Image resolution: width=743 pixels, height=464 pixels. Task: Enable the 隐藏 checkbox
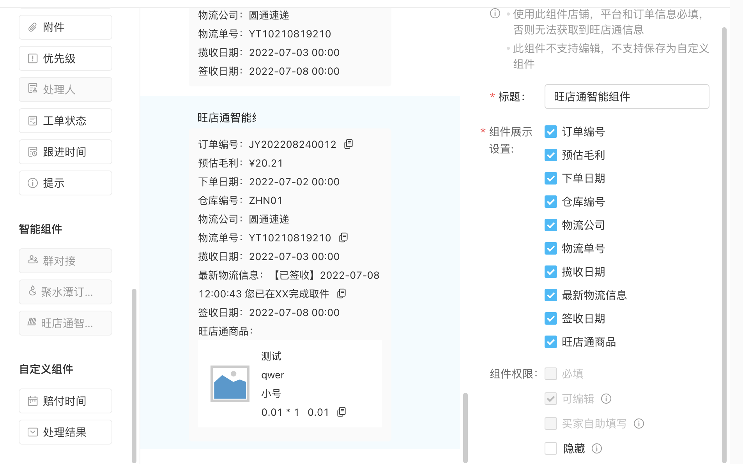(551, 448)
